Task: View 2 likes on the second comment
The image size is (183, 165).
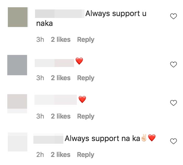Action: pyautogui.click(x=60, y=78)
